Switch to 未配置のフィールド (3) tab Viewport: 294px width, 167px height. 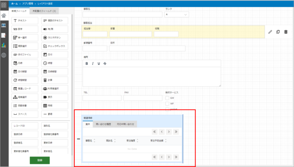coord(44,11)
